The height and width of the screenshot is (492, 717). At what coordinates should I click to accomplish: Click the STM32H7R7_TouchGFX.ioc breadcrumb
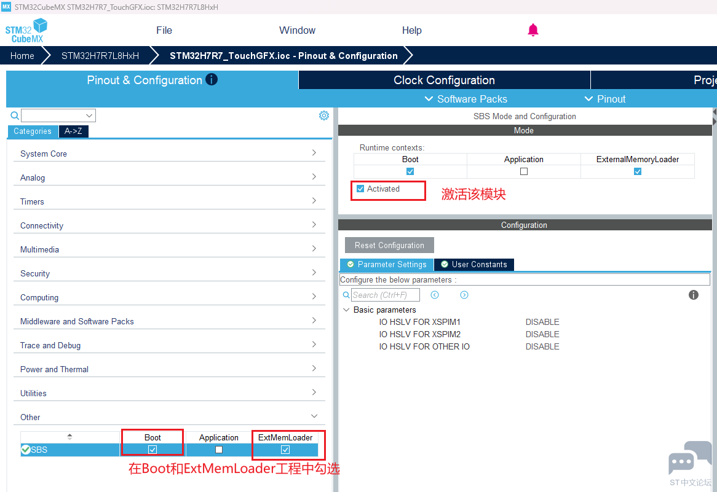click(283, 56)
